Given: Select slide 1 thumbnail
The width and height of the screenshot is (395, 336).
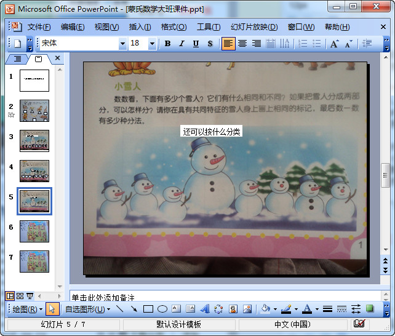Looking at the screenshot, I should (x=34, y=81).
